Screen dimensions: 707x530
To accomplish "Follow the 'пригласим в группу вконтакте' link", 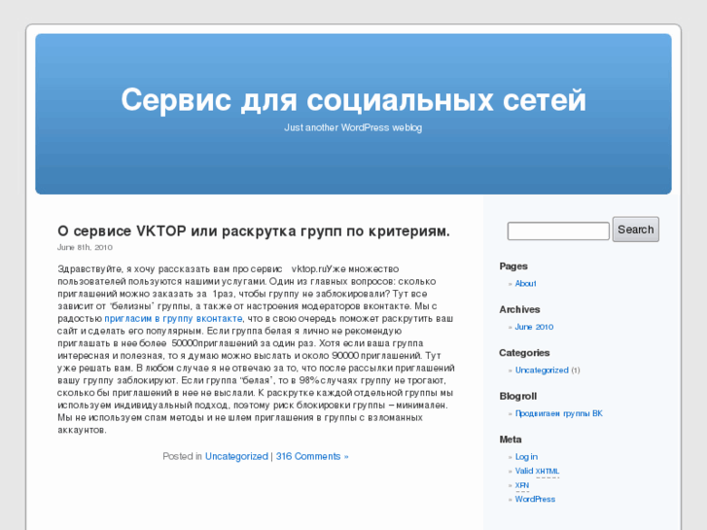I will tap(173, 318).
